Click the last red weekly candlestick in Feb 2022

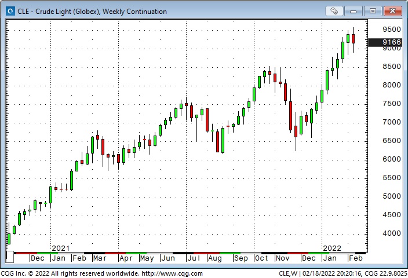tap(354, 39)
